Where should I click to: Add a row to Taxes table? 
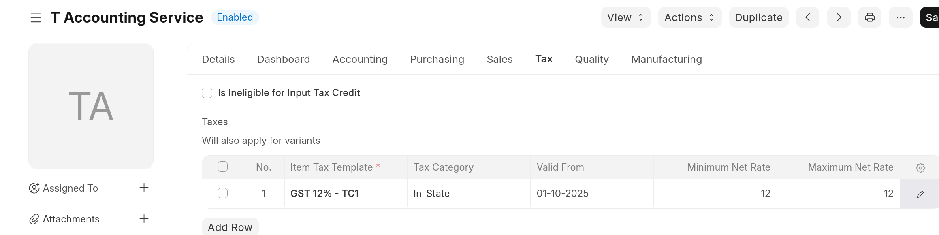pyautogui.click(x=230, y=227)
